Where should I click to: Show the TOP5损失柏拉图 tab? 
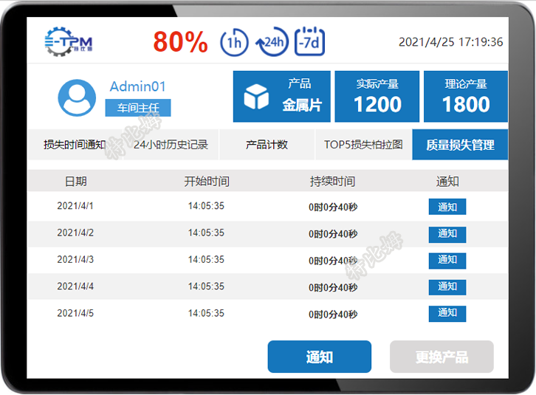point(363,145)
